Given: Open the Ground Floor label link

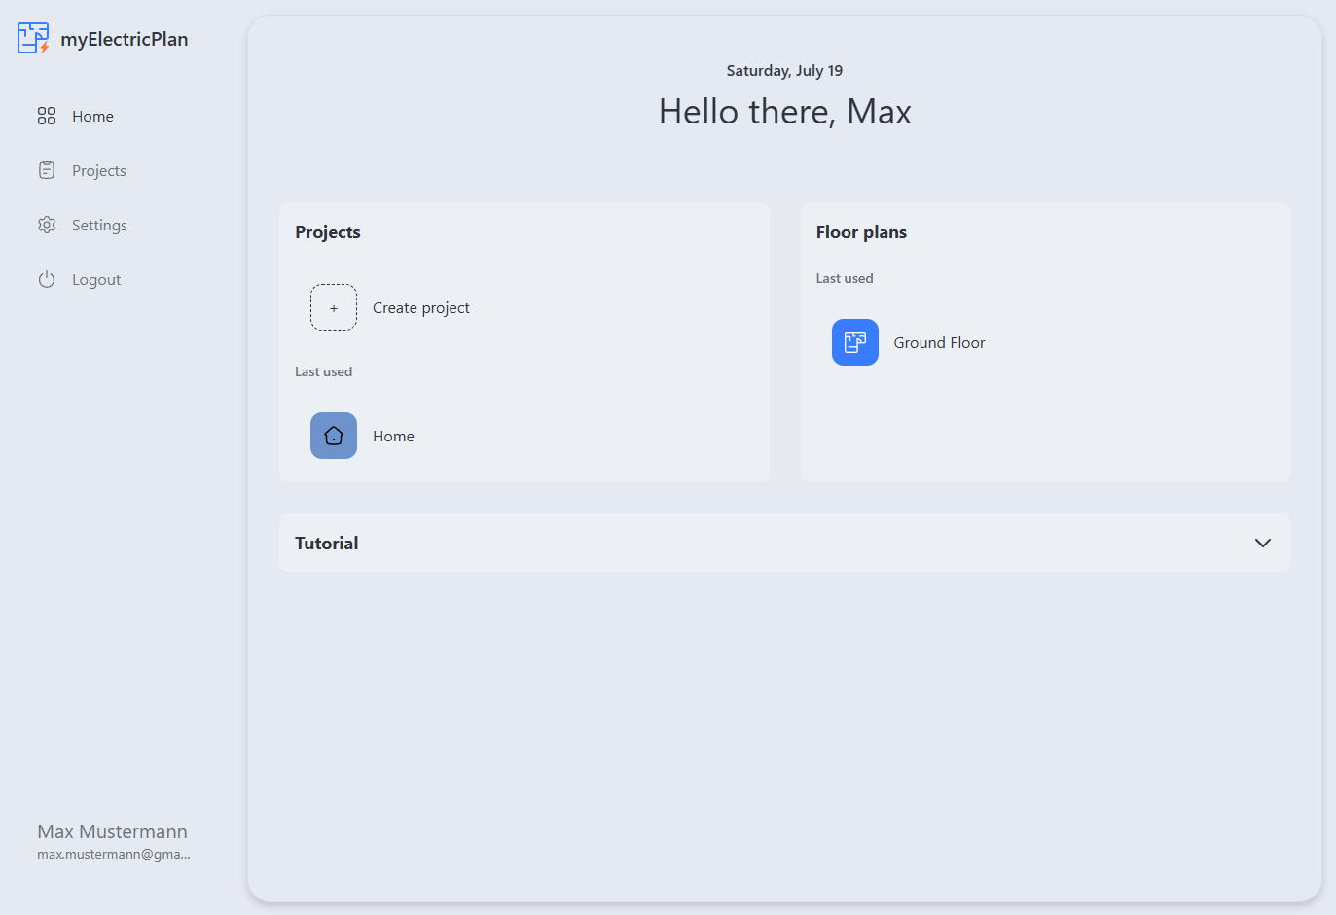Looking at the screenshot, I should (x=939, y=342).
